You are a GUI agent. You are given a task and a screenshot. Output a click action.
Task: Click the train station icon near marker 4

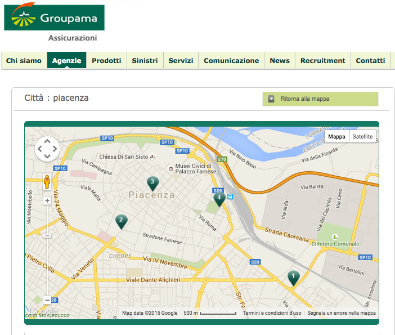click(x=230, y=196)
